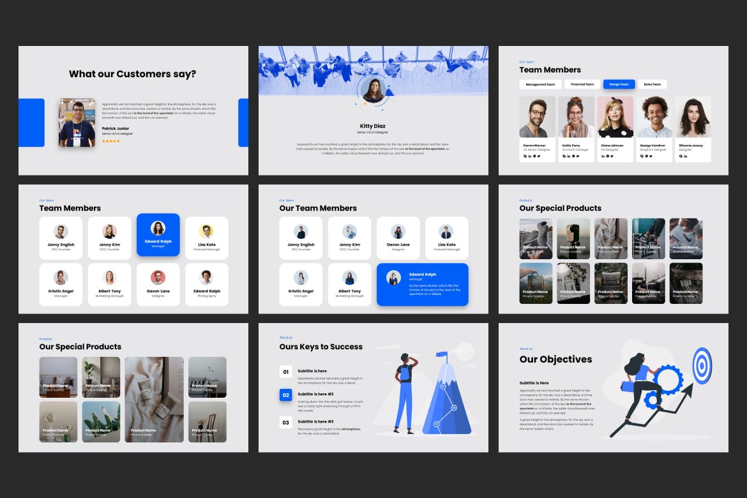
Task: Click the number 03 step box
Action: pos(285,422)
